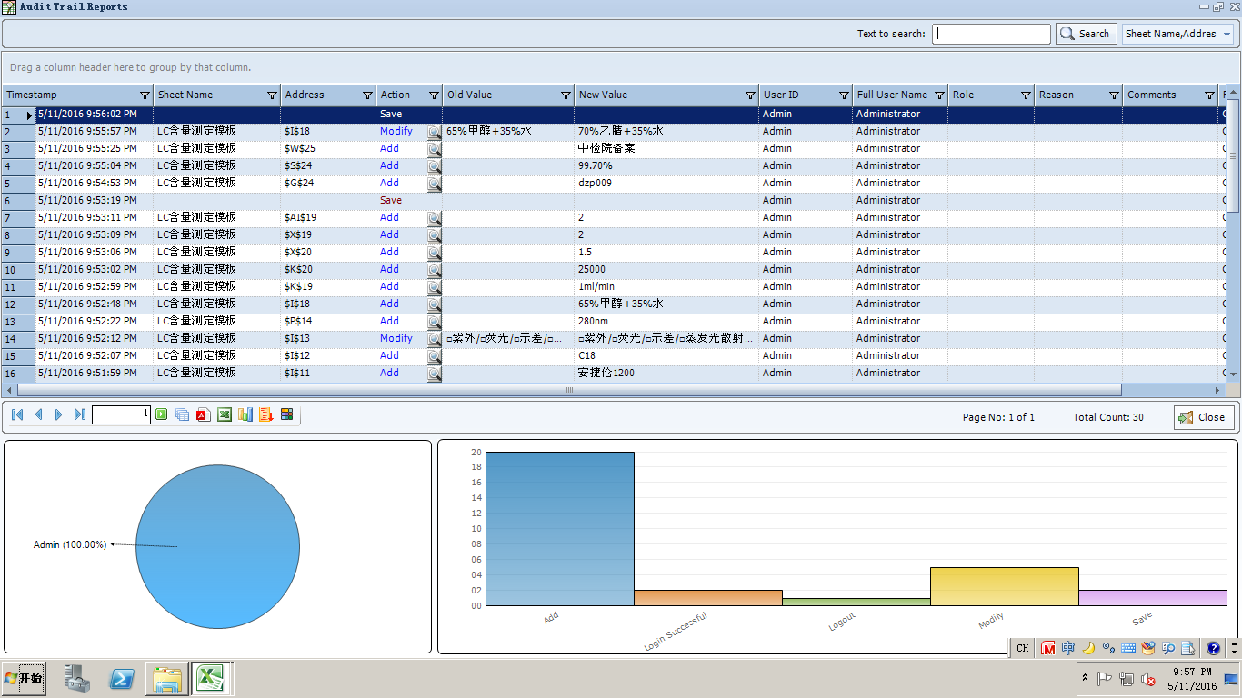The width and height of the screenshot is (1242, 698).
Task: Click the horizontal scrollbar of the grid
Action: [x=569, y=390]
